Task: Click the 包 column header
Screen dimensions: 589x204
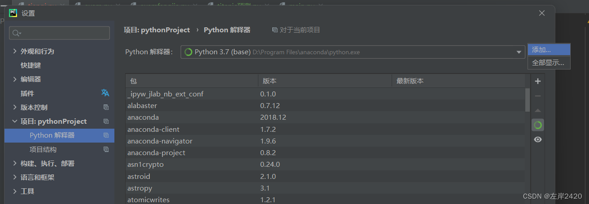Action: [x=192, y=81]
